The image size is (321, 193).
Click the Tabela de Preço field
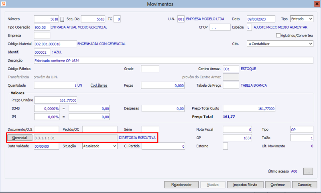click(231, 85)
